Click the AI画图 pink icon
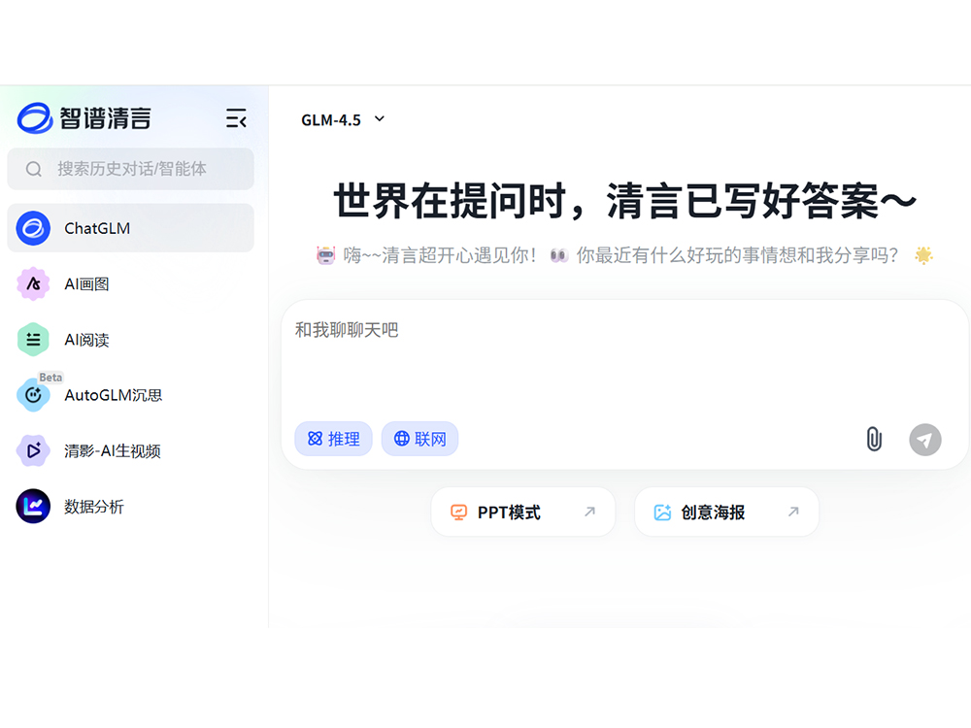Image resolution: width=971 pixels, height=728 pixels. (x=33, y=284)
